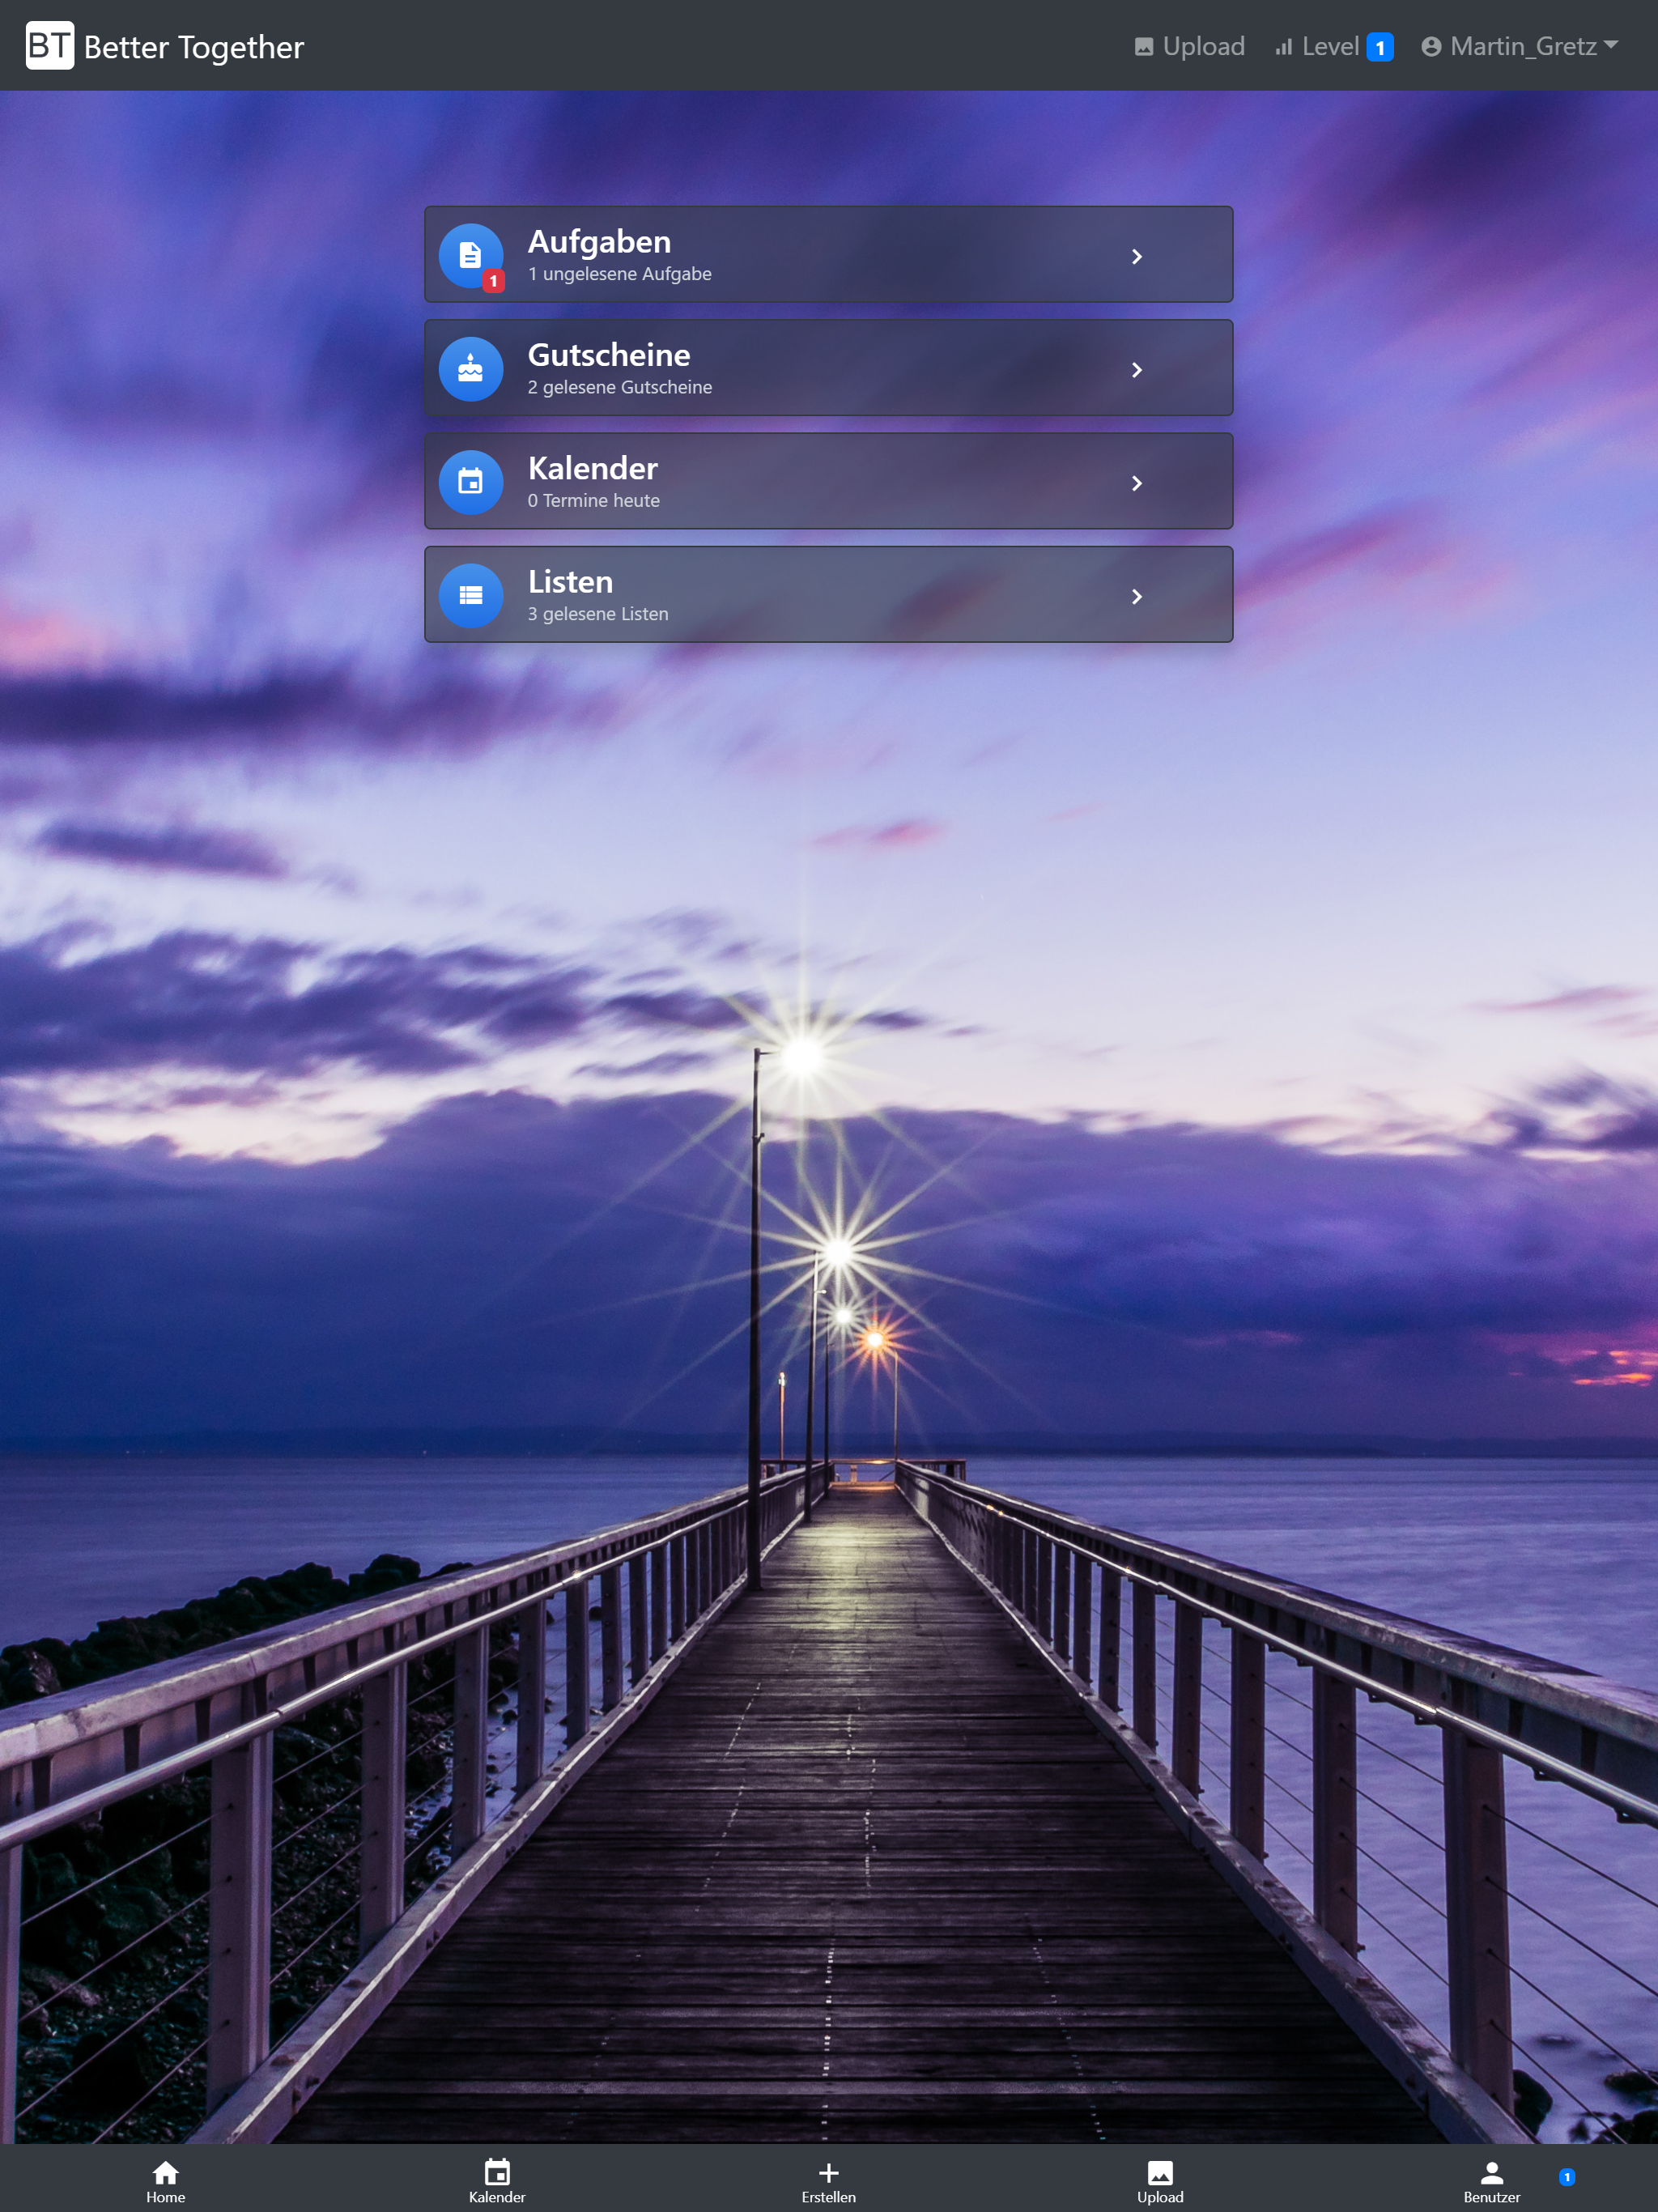Click the chevron arrow on the Aufgaben card

pyautogui.click(x=1137, y=257)
